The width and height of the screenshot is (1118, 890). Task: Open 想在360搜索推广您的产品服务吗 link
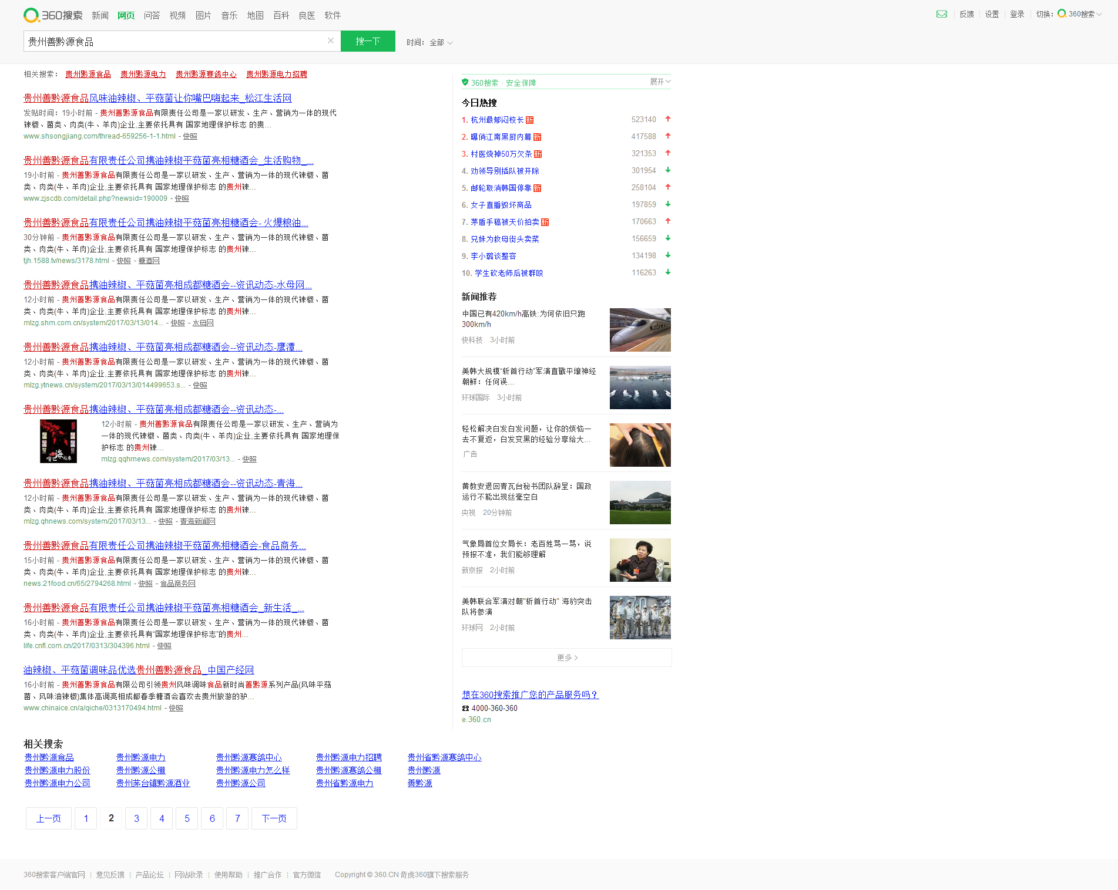pyautogui.click(x=531, y=695)
